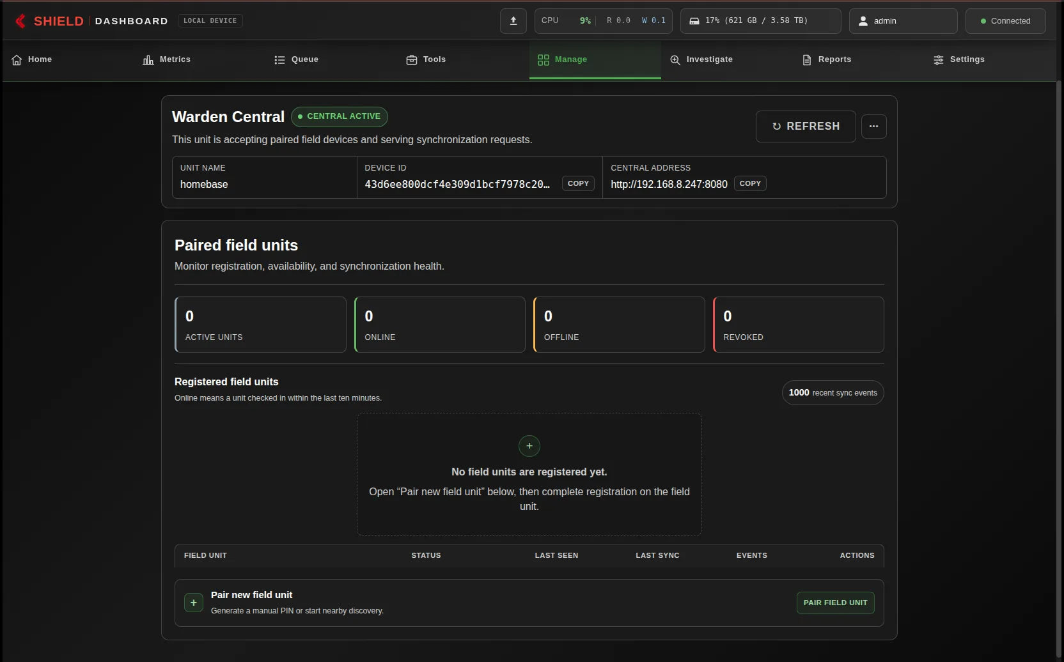Click the Revoked stat card
Image resolution: width=1064 pixels, height=662 pixels.
click(x=799, y=325)
